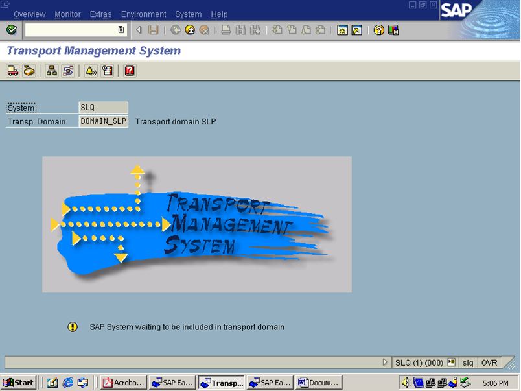Switch to the Acrobat taskbar window
Screen dimensions: 521x391
[123, 383]
